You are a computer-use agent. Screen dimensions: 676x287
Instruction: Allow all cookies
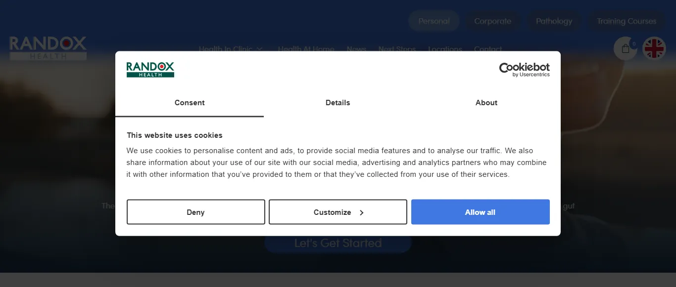pyautogui.click(x=480, y=212)
